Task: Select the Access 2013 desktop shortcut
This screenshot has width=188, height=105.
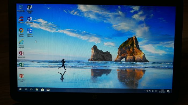Action: [21, 55]
